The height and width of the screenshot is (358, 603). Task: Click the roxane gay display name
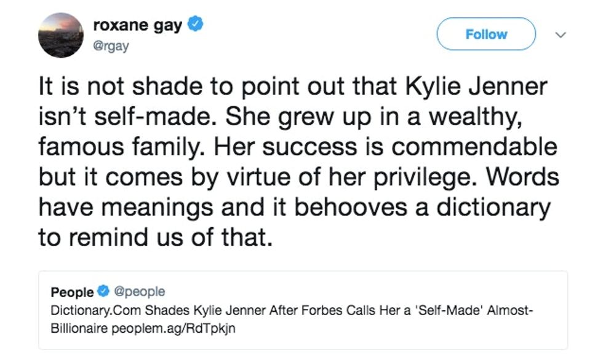pyautogui.click(x=137, y=26)
